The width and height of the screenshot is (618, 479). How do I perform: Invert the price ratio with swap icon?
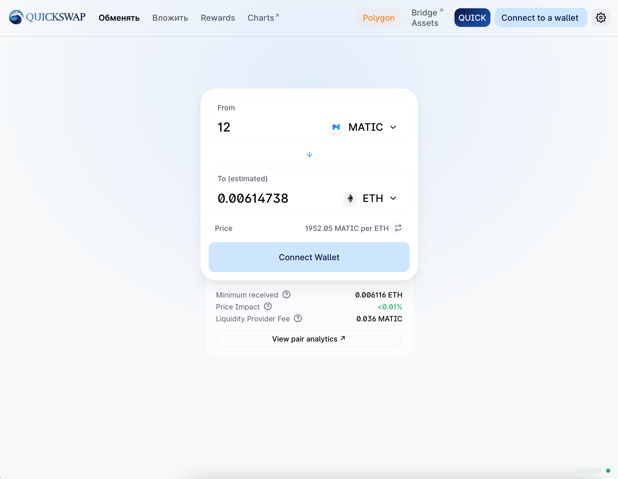[x=398, y=228]
